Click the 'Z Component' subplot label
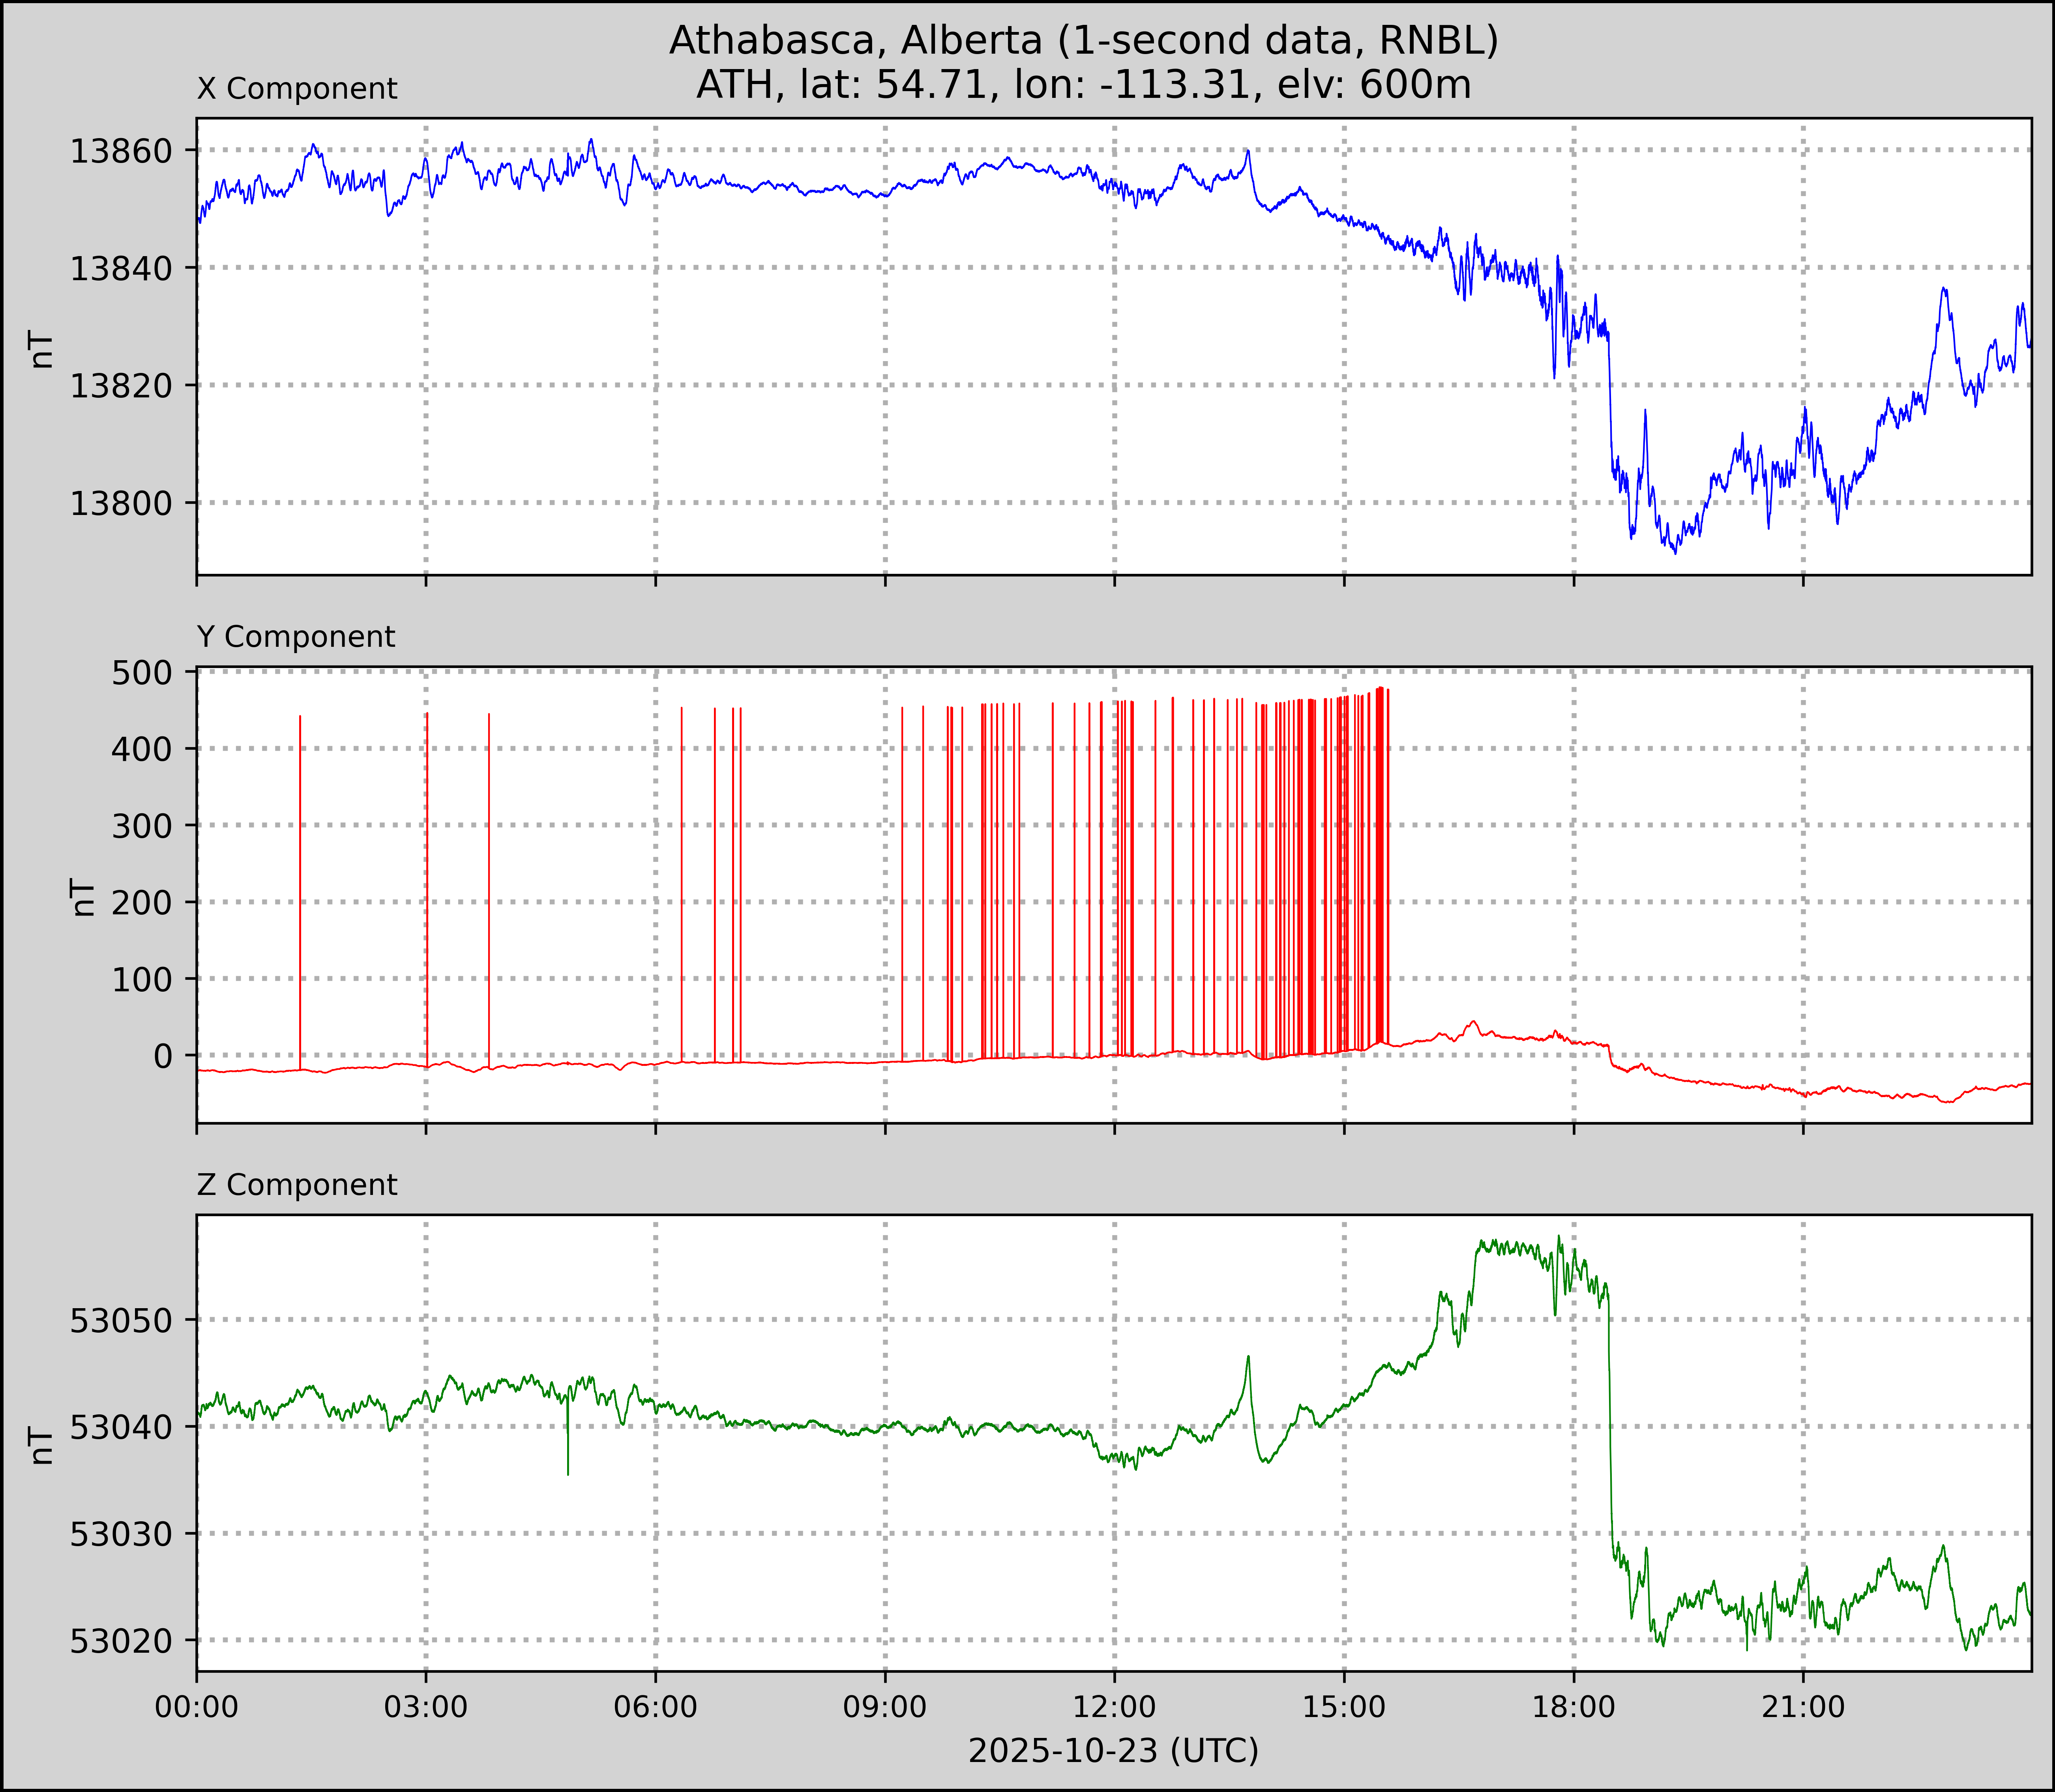The width and height of the screenshot is (2055, 1792). coord(297,1185)
